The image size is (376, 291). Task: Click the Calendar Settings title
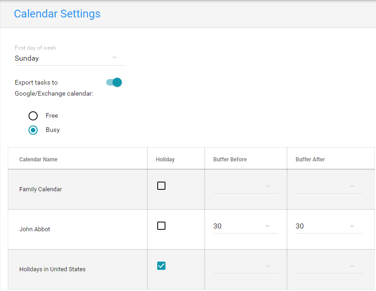coord(57,14)
